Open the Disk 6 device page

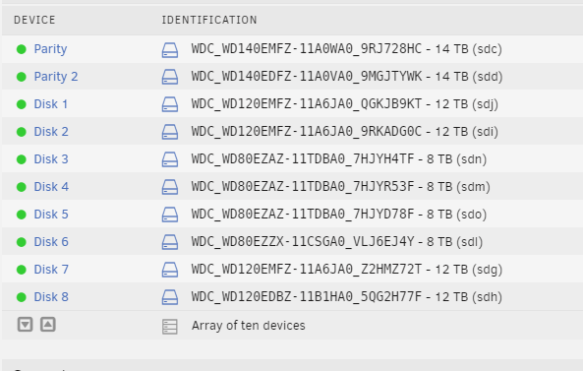point(51,242)
